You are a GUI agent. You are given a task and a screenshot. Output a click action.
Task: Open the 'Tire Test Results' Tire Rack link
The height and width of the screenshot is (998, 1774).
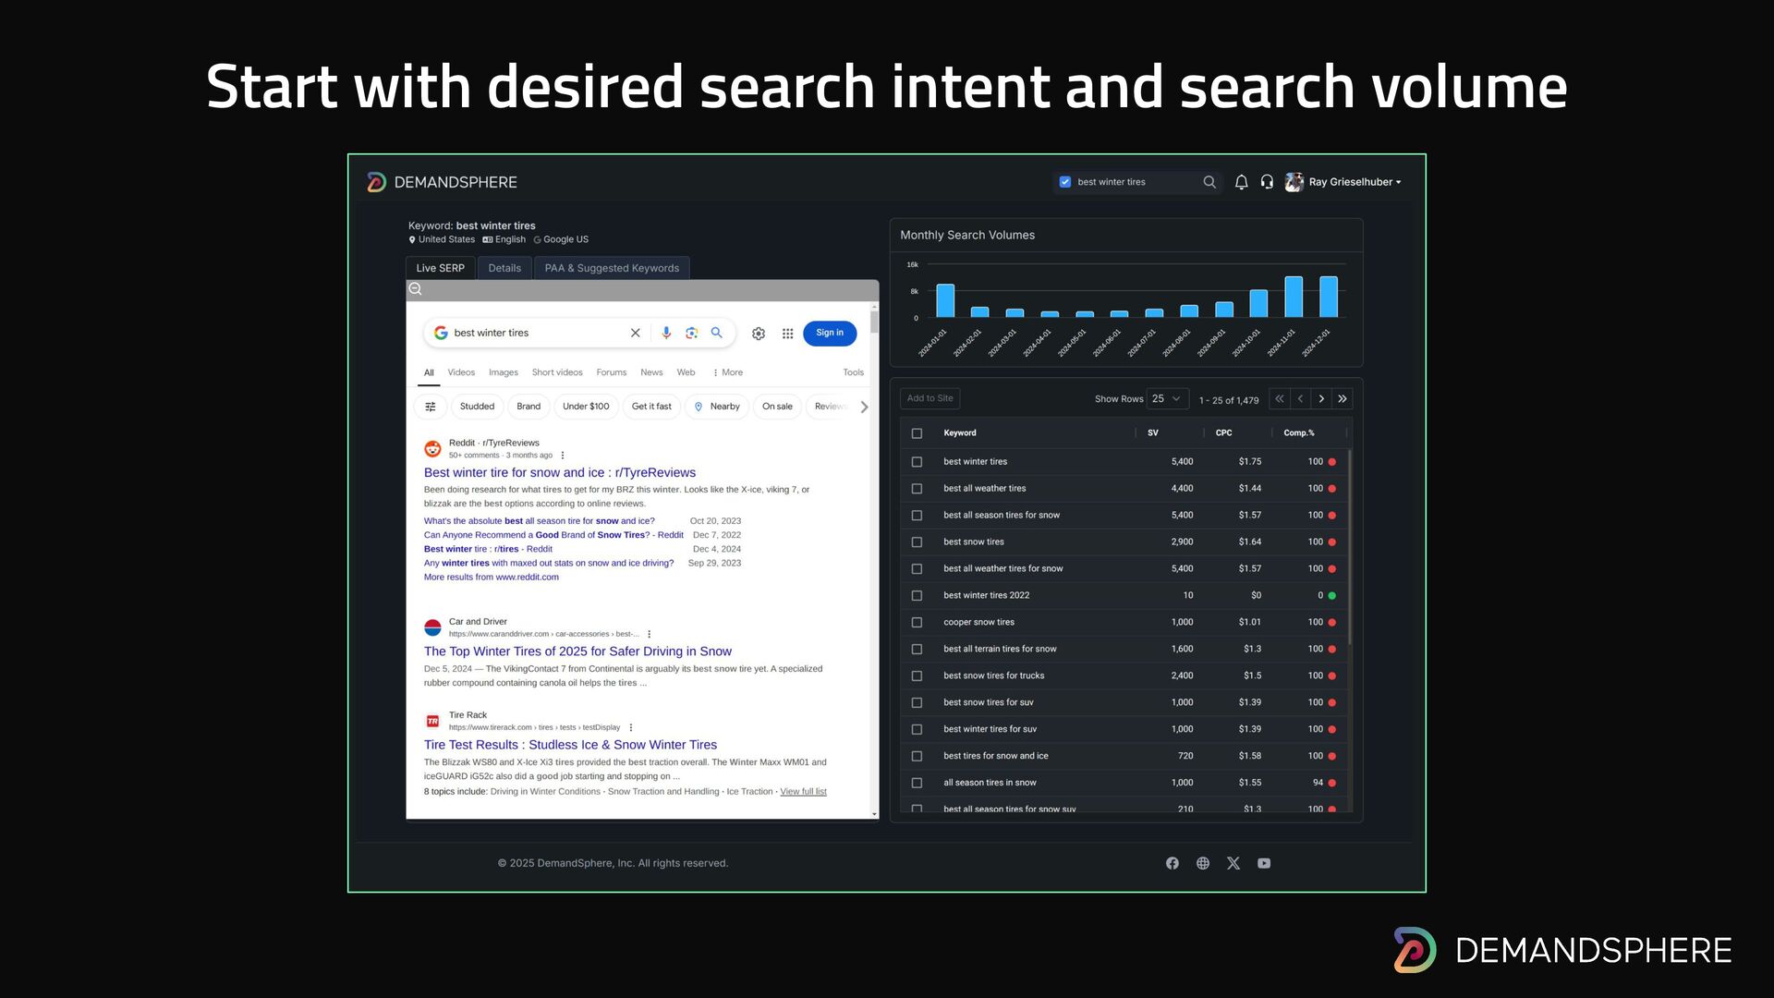coord(570,745)
